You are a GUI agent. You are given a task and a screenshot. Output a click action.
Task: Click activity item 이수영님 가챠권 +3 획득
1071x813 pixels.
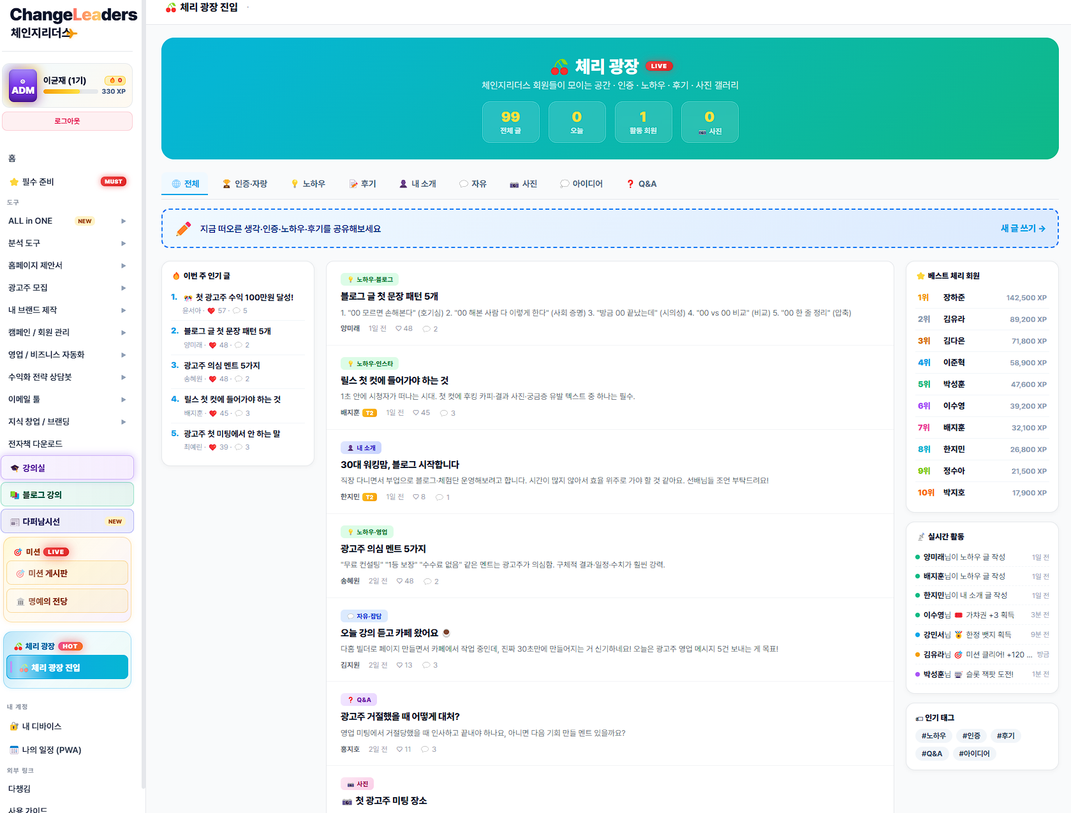tap(982, 615)
